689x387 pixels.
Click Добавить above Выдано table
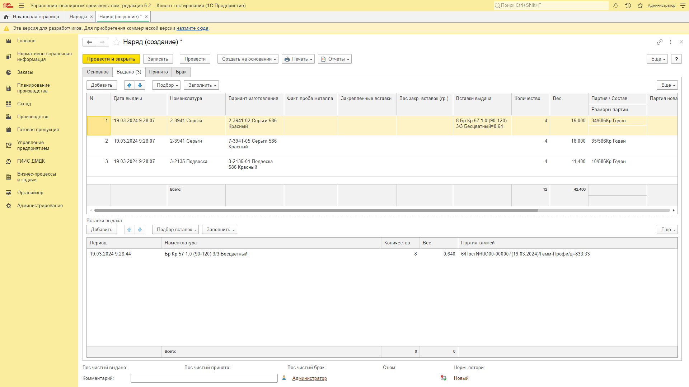click(x=102, y=85)
